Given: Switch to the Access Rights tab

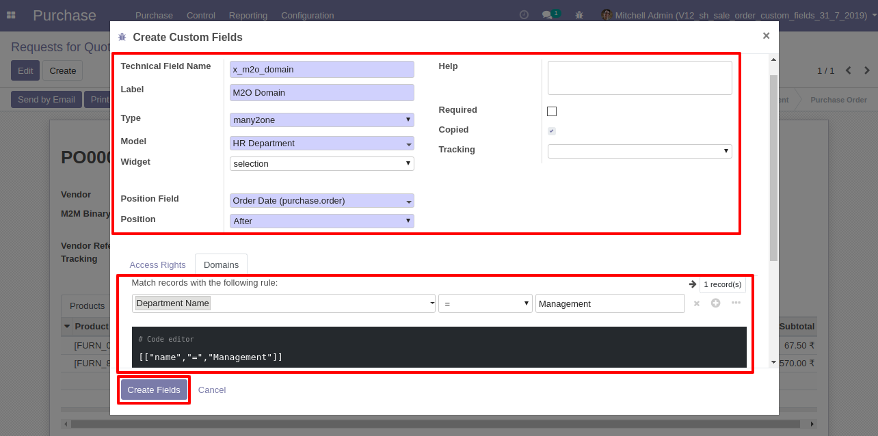Looking at the screenshot, I should click(157, 264).
